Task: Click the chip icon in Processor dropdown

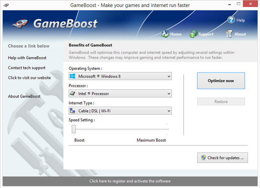Action: click(72, 93)
